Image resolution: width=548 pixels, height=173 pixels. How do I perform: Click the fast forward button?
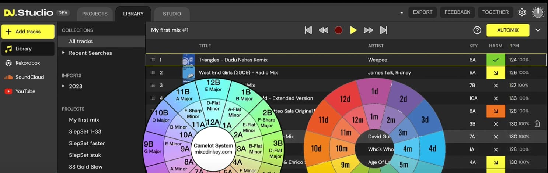click(x=369, y=30)
